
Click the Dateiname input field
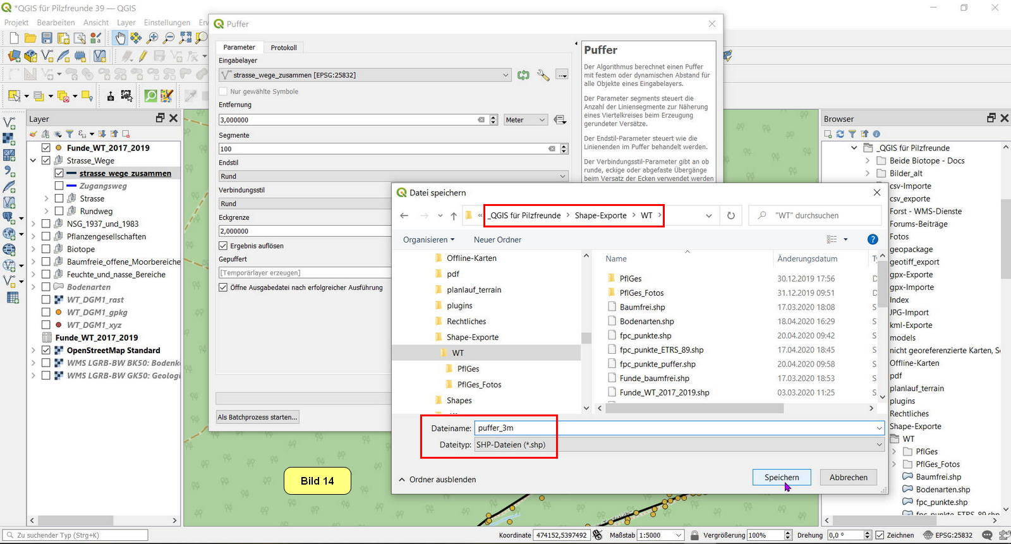tap(676, 428)
